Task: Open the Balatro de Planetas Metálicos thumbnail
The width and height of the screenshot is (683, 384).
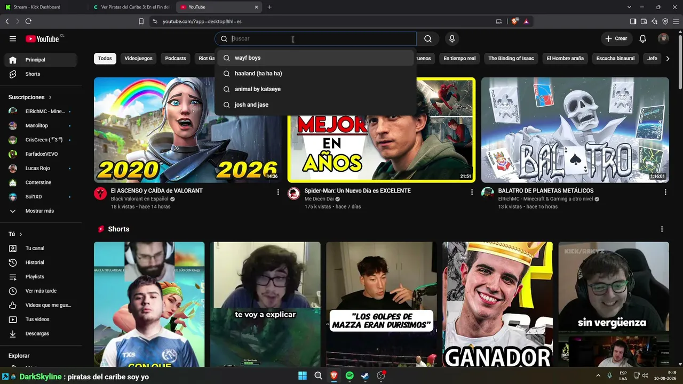Action: (x=575, y=130)
